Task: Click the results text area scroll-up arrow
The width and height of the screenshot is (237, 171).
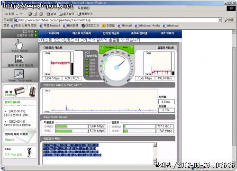Action: (155, 145)
